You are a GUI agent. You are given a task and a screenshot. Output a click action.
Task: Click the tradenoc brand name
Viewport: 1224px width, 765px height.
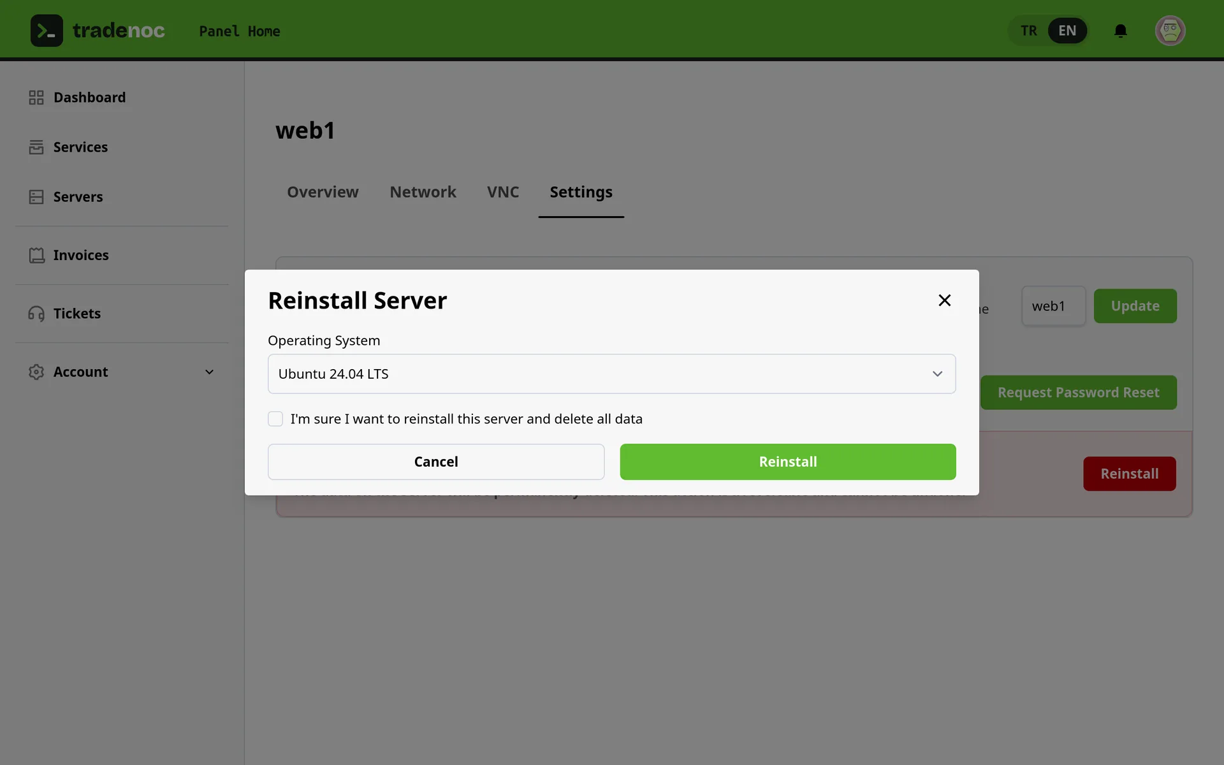tap(119, 31)
